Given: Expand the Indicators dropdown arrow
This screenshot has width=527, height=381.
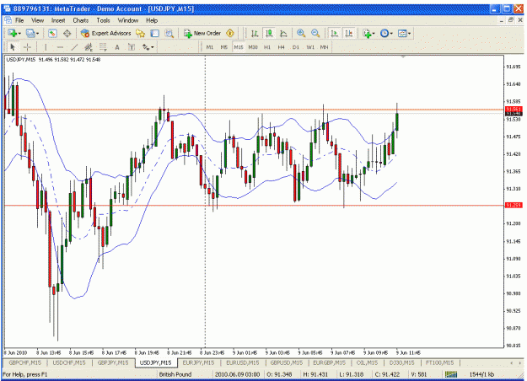Looking at the screenshot, I should coord(374,34).
